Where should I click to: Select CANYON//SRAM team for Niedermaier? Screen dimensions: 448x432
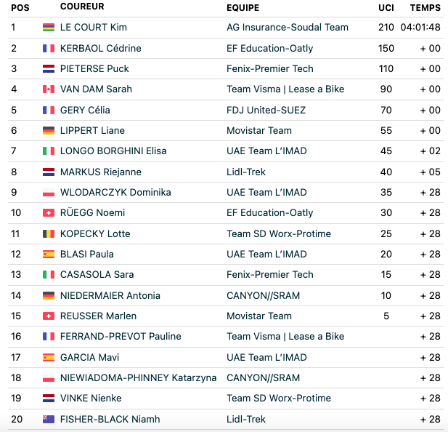coord(263,295)
